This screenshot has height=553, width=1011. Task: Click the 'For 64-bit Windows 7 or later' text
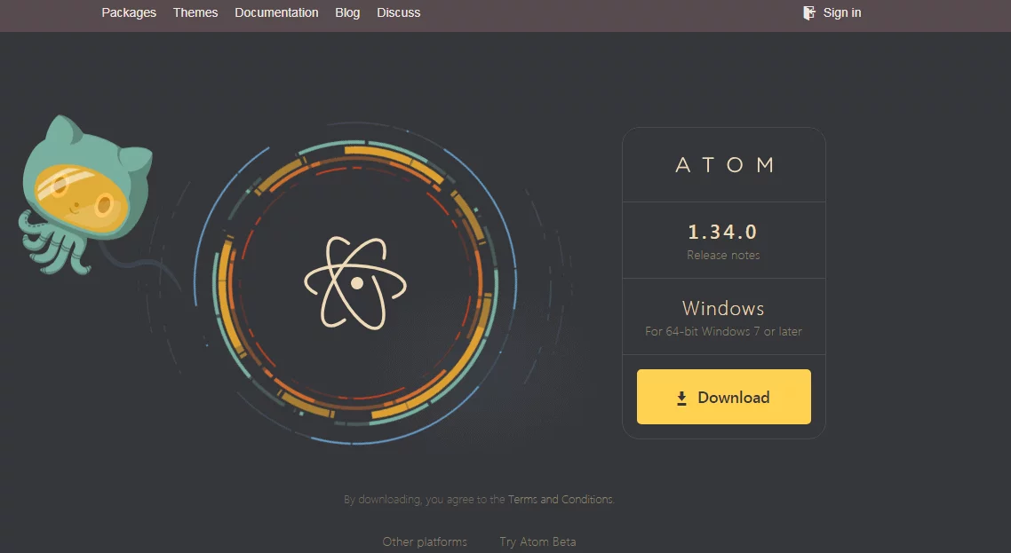coord(723,331)
